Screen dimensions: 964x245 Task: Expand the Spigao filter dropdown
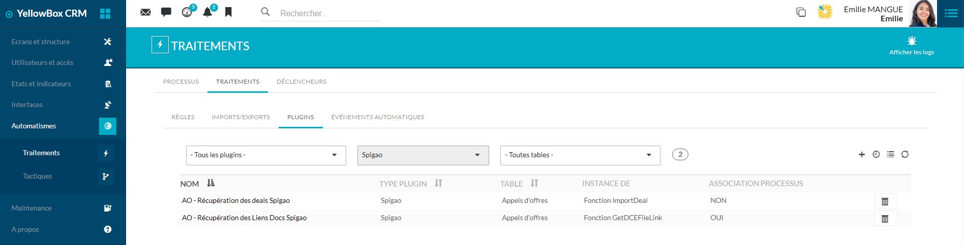point(423,155)
